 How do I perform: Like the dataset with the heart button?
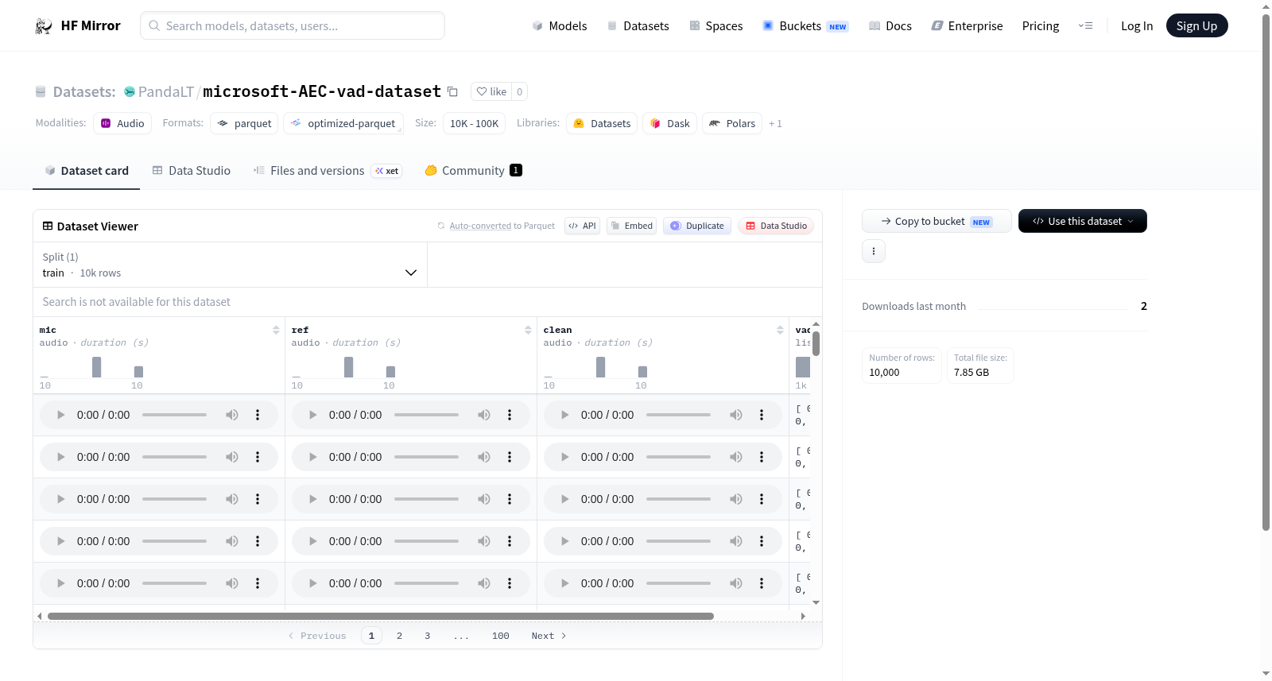(x=491, y=91)
